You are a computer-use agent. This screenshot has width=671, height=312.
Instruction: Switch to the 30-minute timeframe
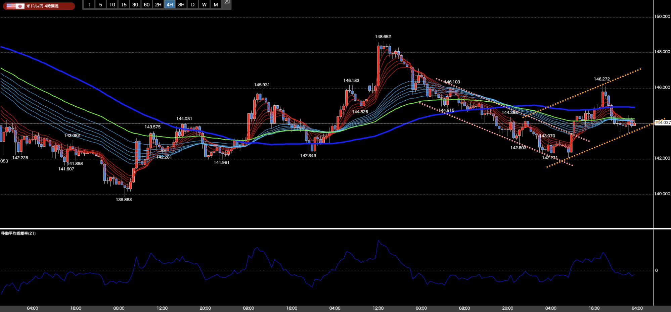tap(135, 5)
